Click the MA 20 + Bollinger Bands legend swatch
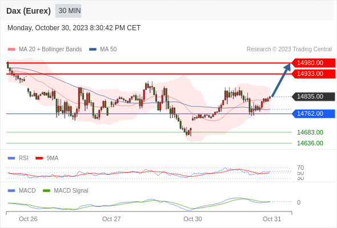 tap(11, 50)
